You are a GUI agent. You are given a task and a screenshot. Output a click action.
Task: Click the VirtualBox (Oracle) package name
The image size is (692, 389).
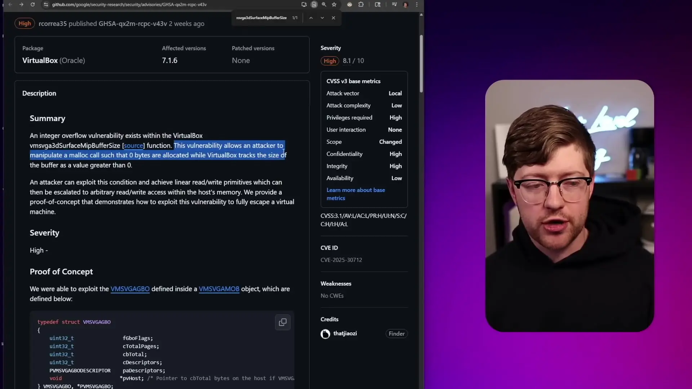pos(54,61)
